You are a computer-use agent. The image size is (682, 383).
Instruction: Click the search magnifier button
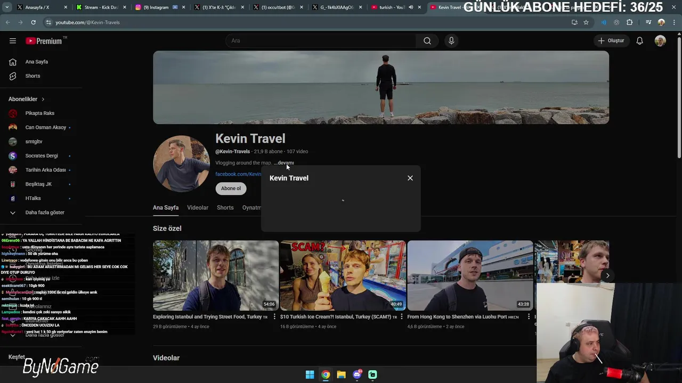[427, 41]
